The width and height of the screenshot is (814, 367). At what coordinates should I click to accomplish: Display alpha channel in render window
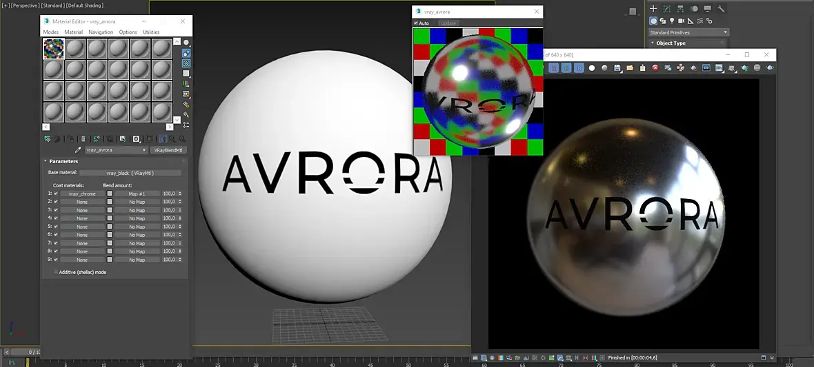pos(592,68)
